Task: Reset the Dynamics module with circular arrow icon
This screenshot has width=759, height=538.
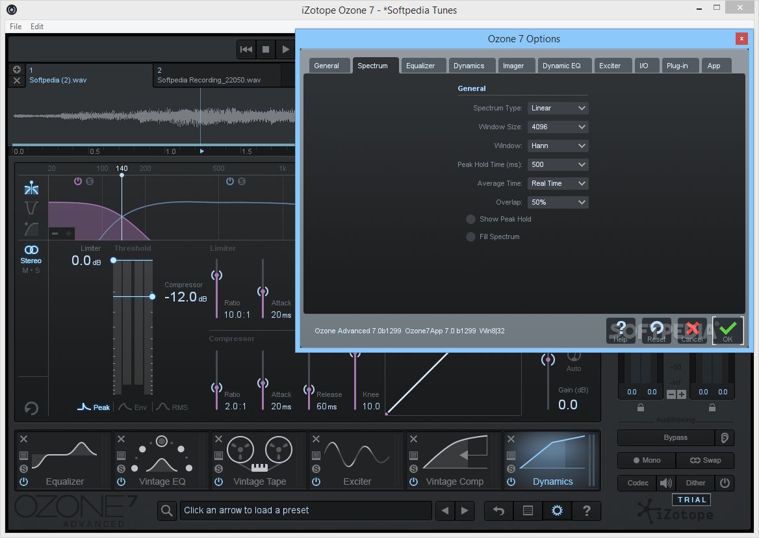Action: (31, 408)
